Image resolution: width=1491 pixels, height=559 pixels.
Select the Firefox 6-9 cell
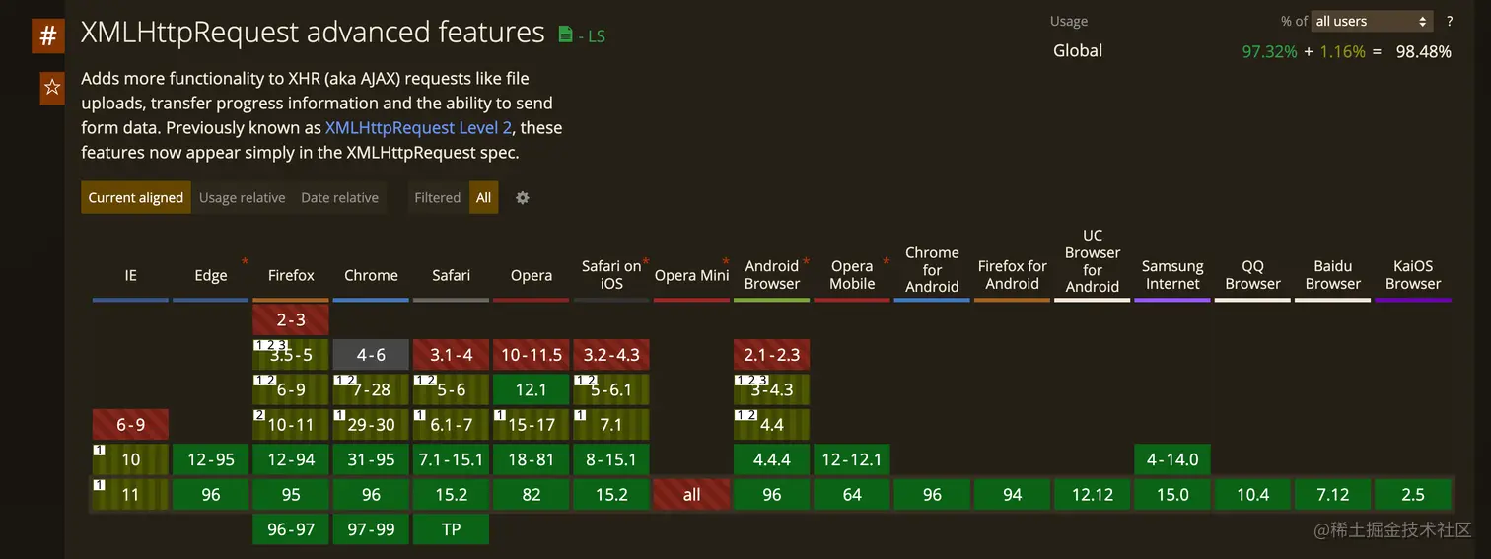pyautogui.click(x=291, y=389)
